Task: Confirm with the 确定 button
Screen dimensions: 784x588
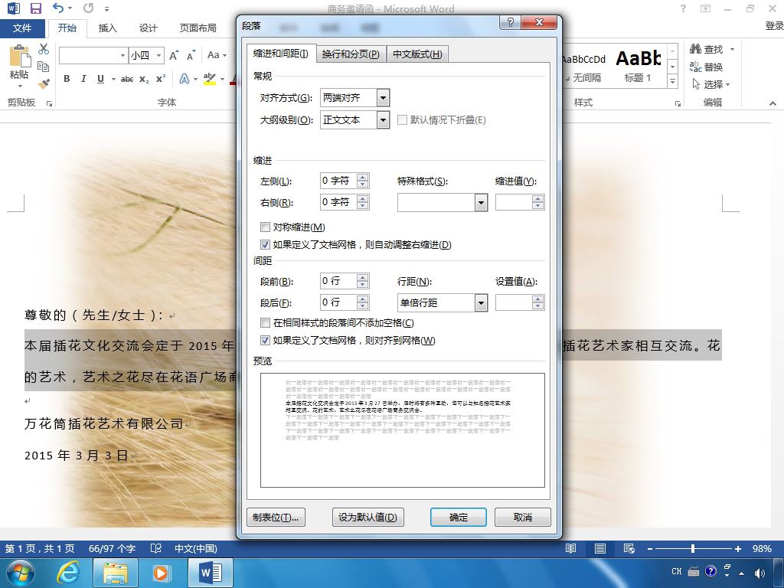Action: [x=459, y=517]
